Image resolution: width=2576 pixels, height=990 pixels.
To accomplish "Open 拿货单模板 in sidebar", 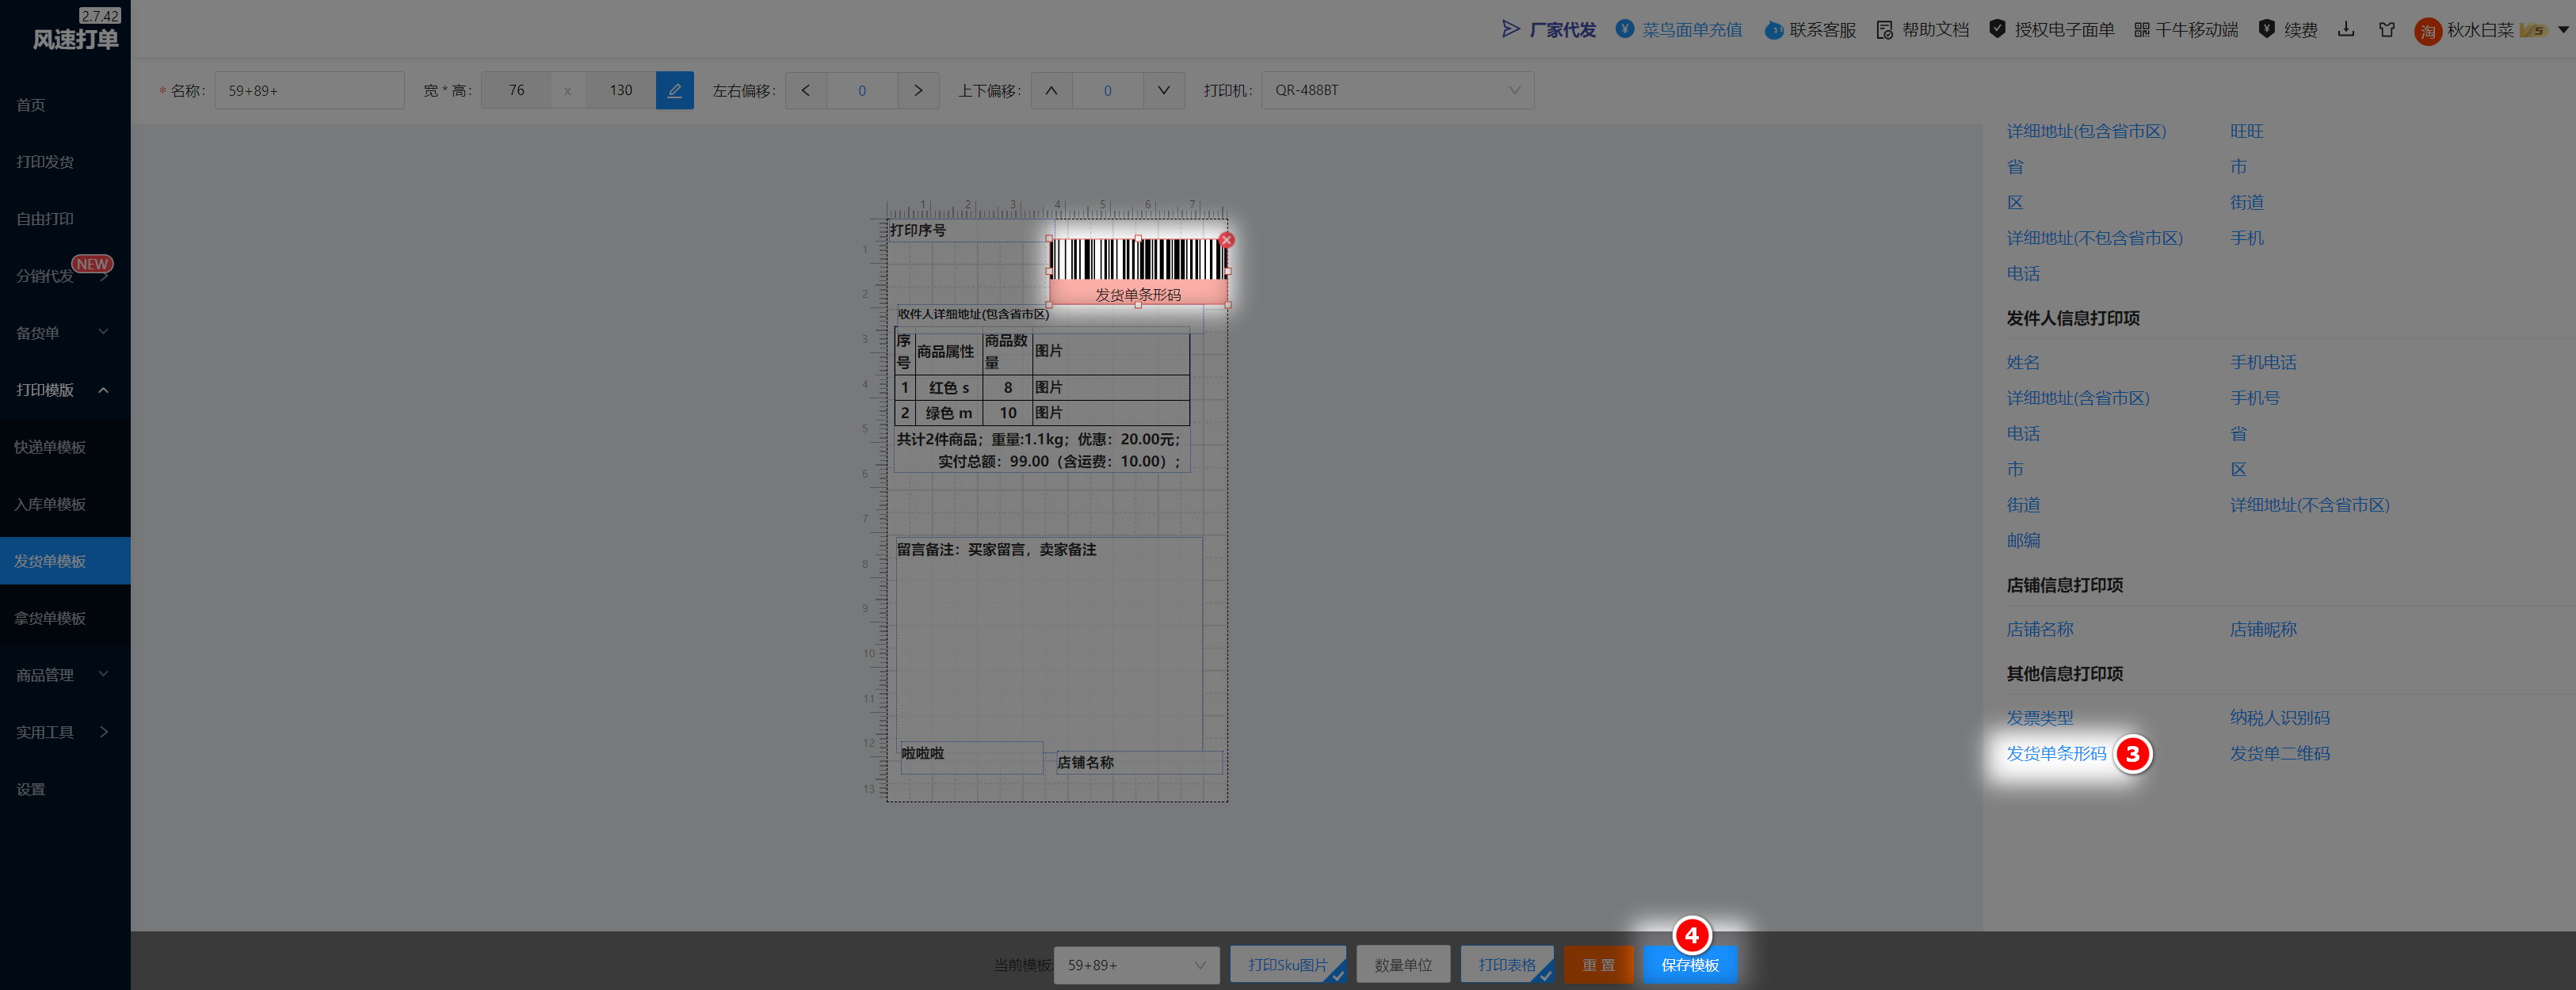I will click(50, 618).
